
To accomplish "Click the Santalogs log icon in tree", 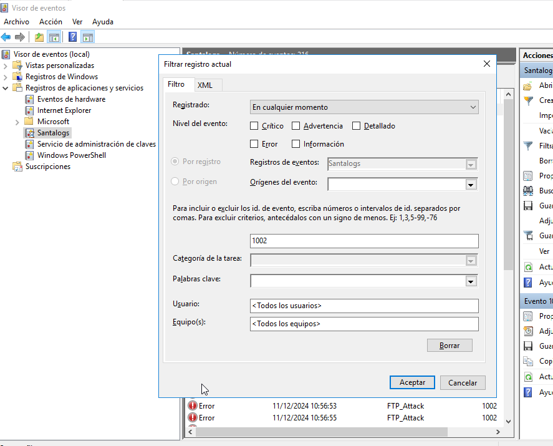I will click(29, 133).
